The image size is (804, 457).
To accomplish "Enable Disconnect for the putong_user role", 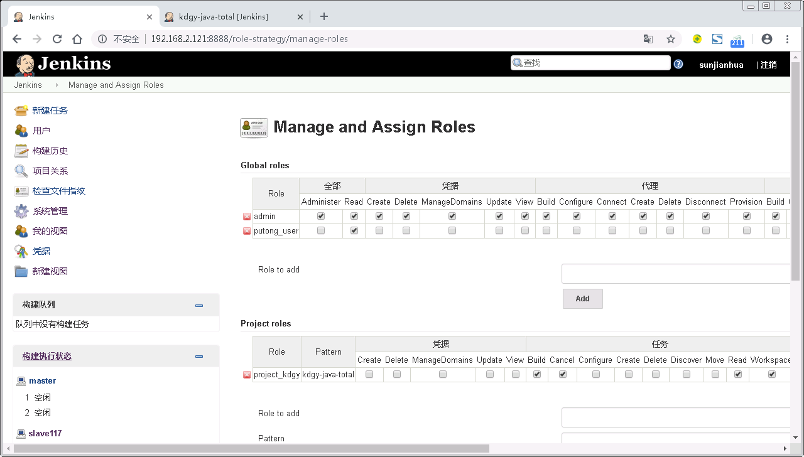I will click(706, 230).
